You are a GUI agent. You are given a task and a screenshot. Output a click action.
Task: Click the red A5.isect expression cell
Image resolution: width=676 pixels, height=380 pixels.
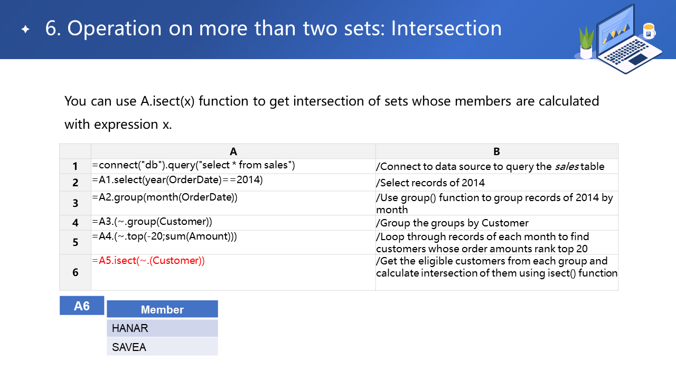[x=233, y=272]
